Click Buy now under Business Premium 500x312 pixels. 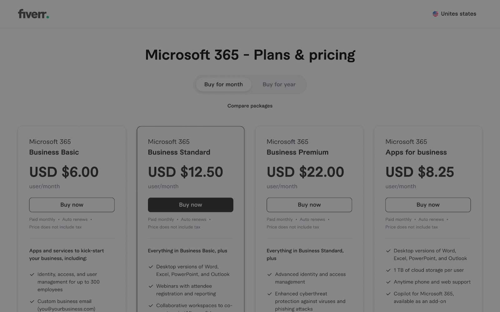309,205
